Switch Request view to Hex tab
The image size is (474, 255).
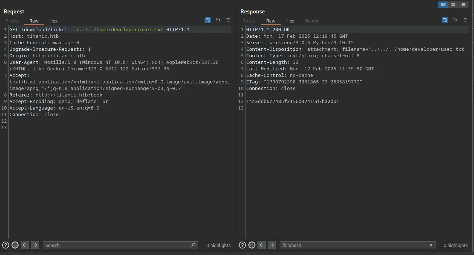53,21
